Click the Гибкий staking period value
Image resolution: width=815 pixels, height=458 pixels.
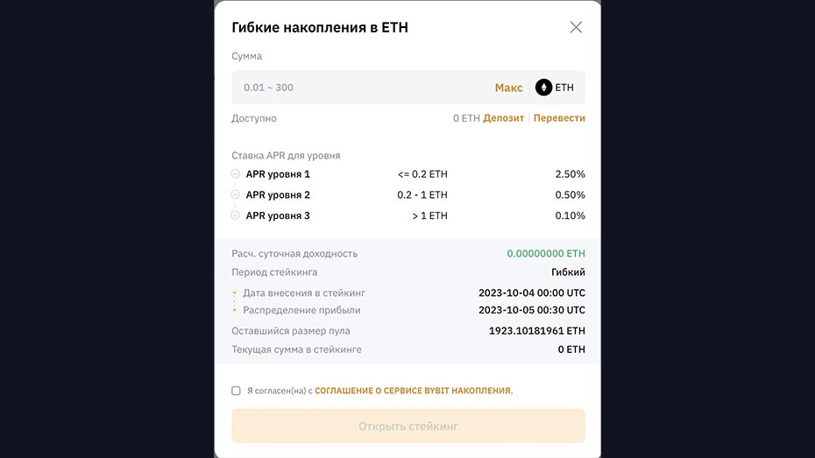point(568,272)
